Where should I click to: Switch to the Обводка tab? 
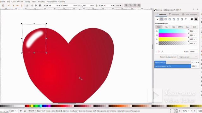tap(174, 14)
